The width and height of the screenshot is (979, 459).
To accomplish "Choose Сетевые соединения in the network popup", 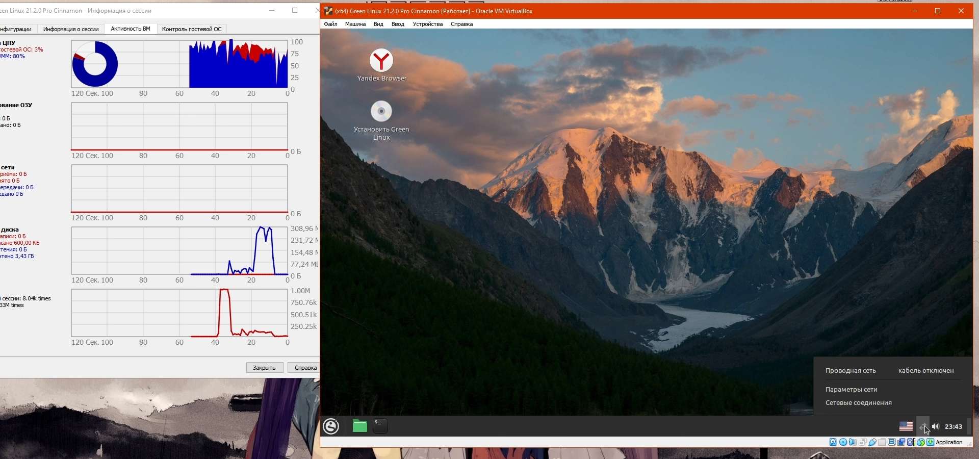I will click(x=859, y=402).
